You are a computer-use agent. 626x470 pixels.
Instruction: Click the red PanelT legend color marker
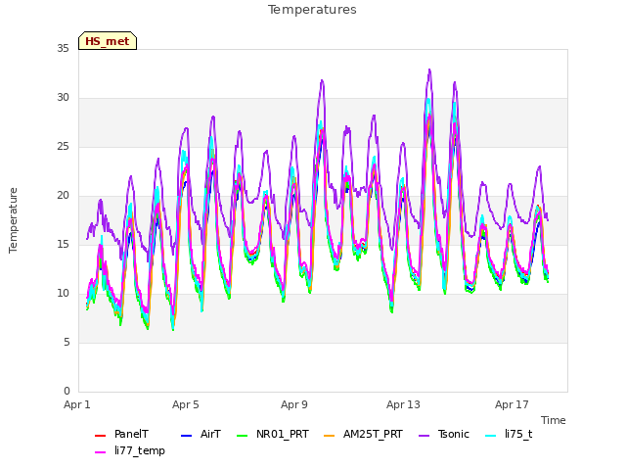(x=100, y=435)
